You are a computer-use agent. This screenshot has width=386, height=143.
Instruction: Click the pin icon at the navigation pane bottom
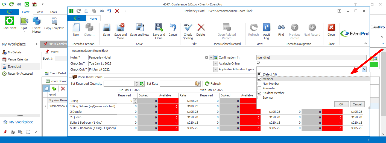click(x=5, y=132)
